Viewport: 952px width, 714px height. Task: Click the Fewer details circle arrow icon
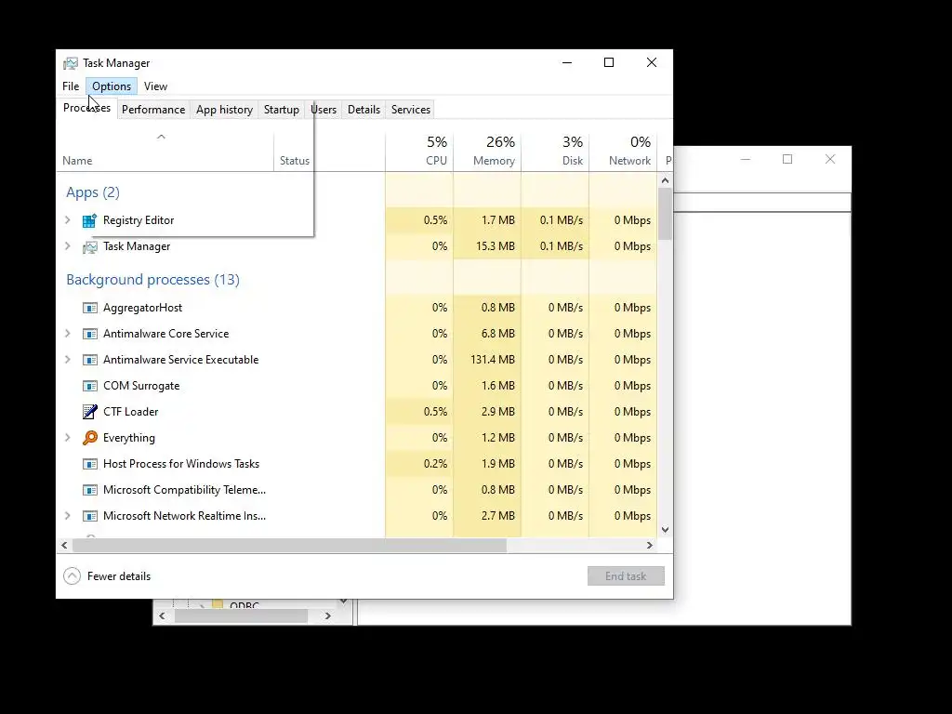(72, 576)
